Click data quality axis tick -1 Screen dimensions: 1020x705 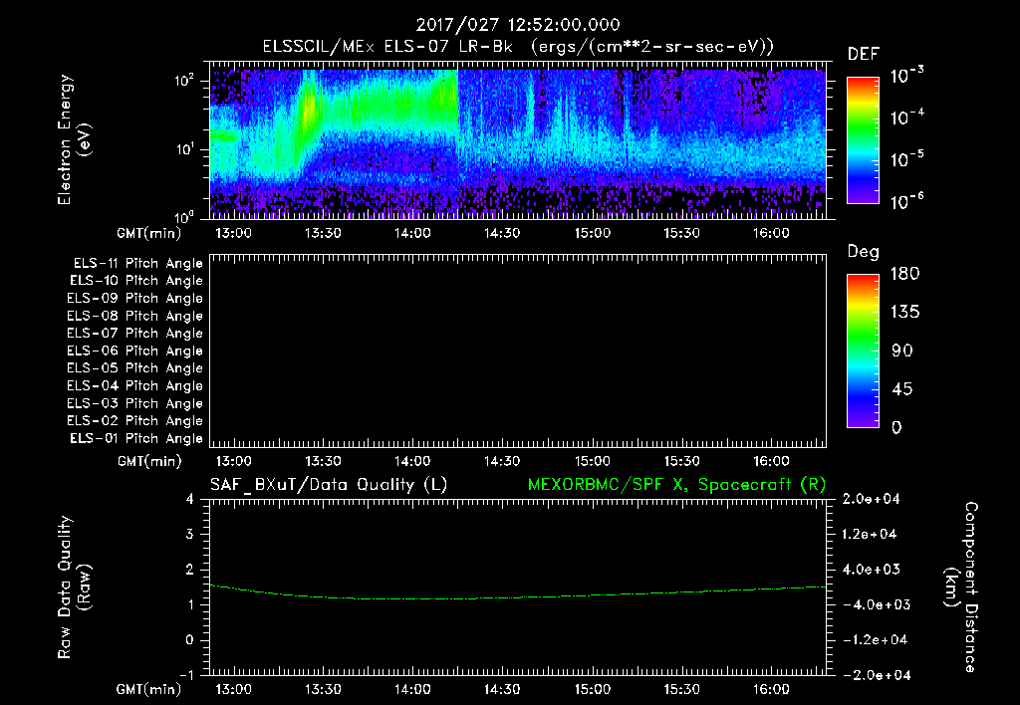point(186,675)
